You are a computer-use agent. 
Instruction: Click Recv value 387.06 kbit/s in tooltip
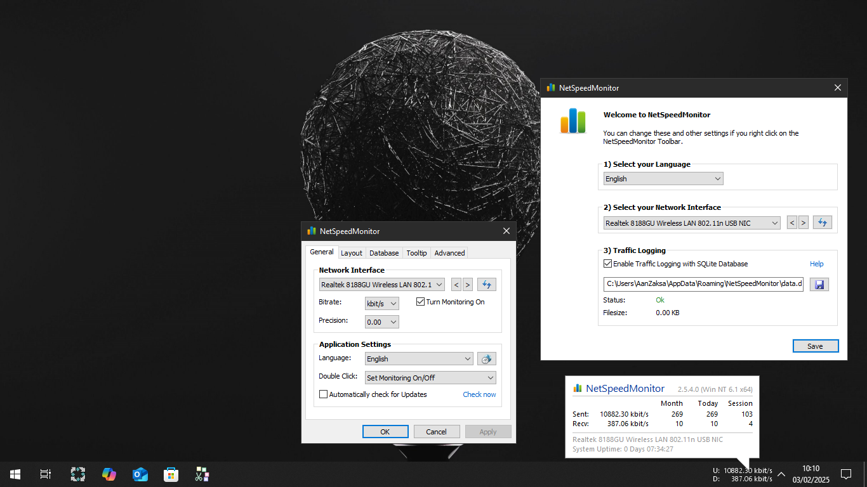point(628,424)
